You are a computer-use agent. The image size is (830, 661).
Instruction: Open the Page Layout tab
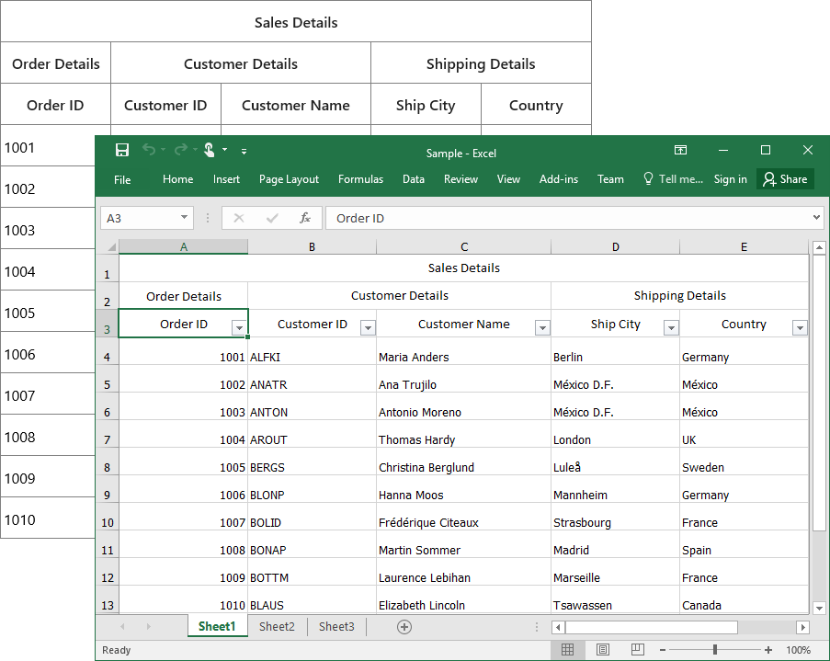pos(289,179)
